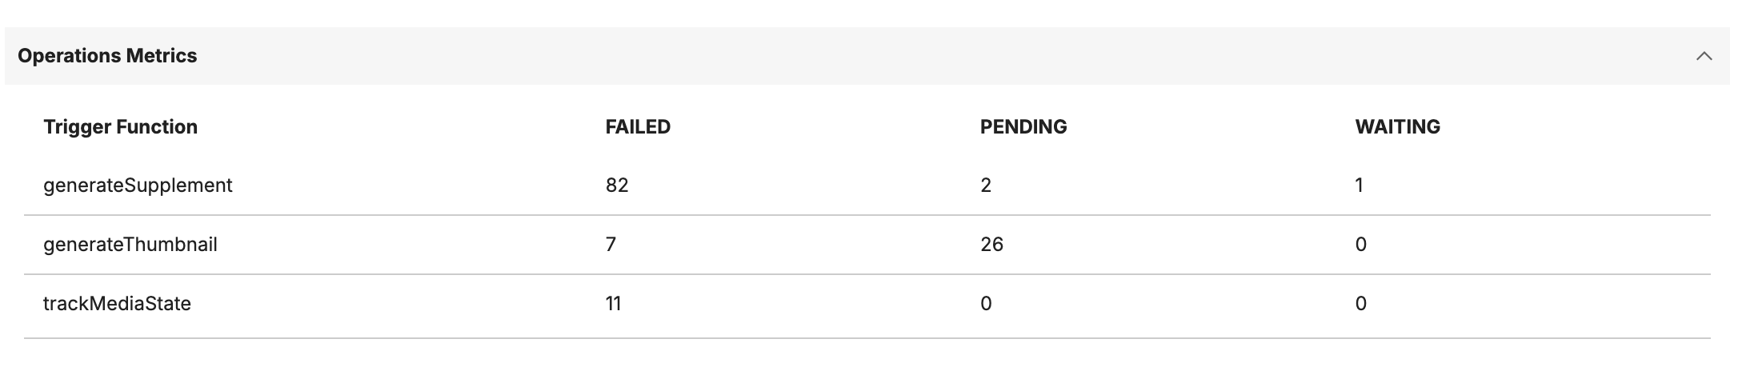Select the generateThumbnail trigger function

click(130, 245)
